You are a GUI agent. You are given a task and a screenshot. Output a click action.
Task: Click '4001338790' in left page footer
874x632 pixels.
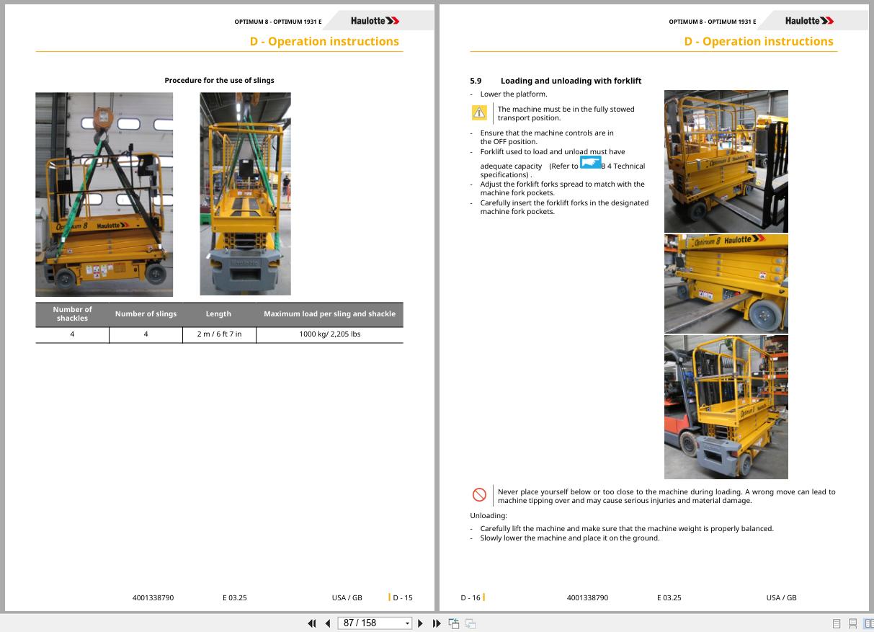click(x=153, y=597)
